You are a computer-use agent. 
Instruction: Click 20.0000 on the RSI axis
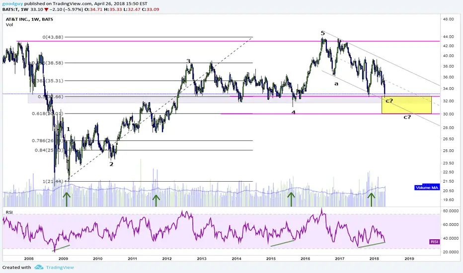[x=451, y=252]
